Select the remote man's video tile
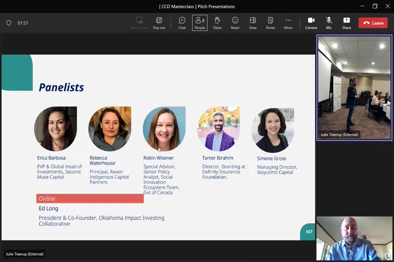 [x=354, y=238]
